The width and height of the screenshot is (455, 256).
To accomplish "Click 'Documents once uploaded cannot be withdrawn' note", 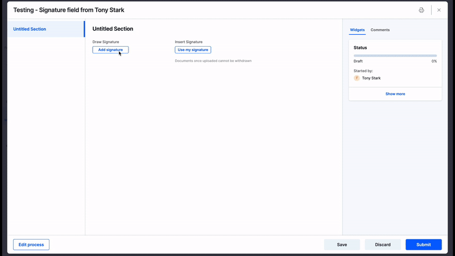I will 213,61.
